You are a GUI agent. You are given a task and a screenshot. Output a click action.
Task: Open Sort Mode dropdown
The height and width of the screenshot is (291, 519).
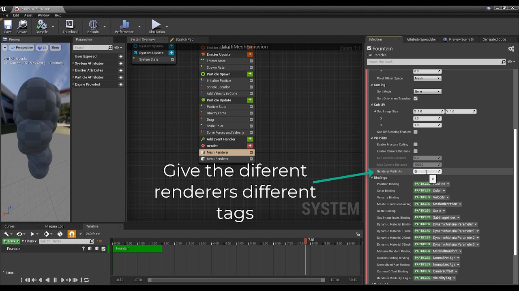click(427, 91)
